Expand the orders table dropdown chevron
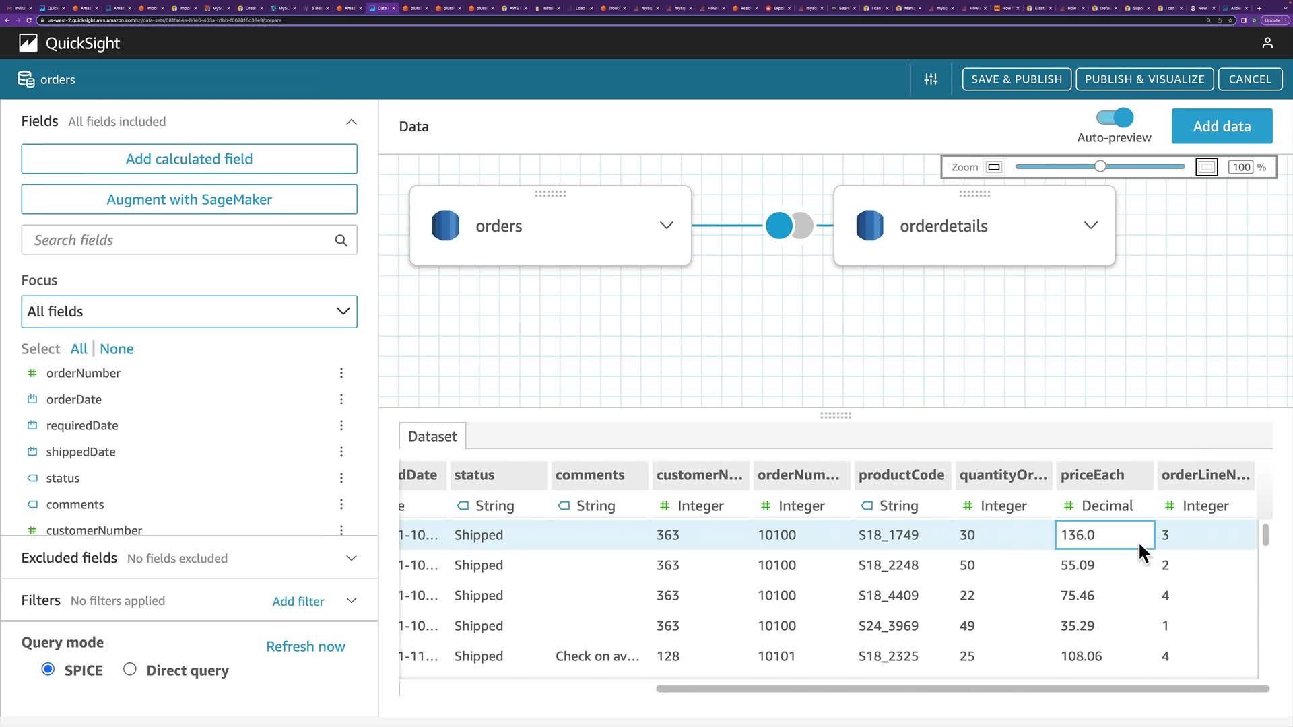This screenshot has width=1293, height=727. pos(666,226)
